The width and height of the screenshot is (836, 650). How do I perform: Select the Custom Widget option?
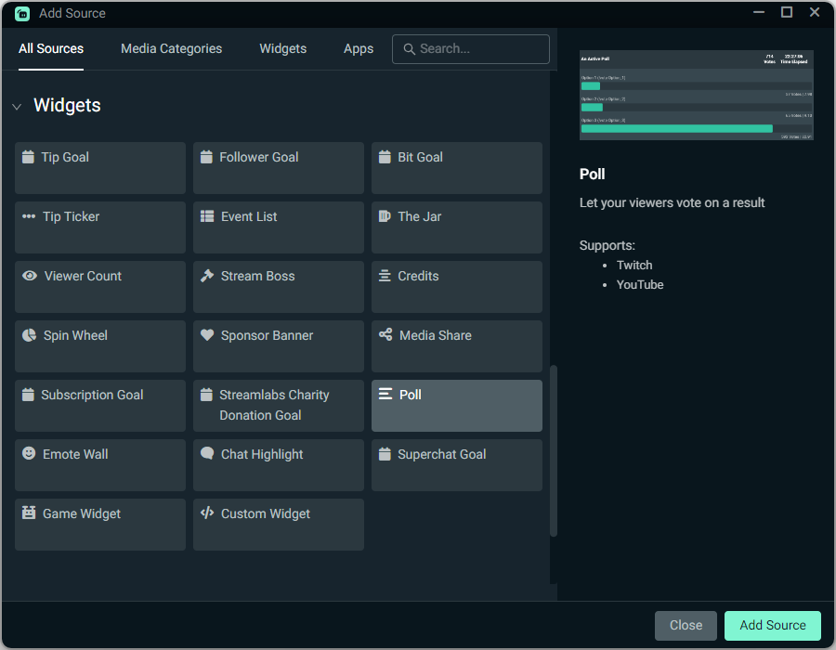coord(278,525)
